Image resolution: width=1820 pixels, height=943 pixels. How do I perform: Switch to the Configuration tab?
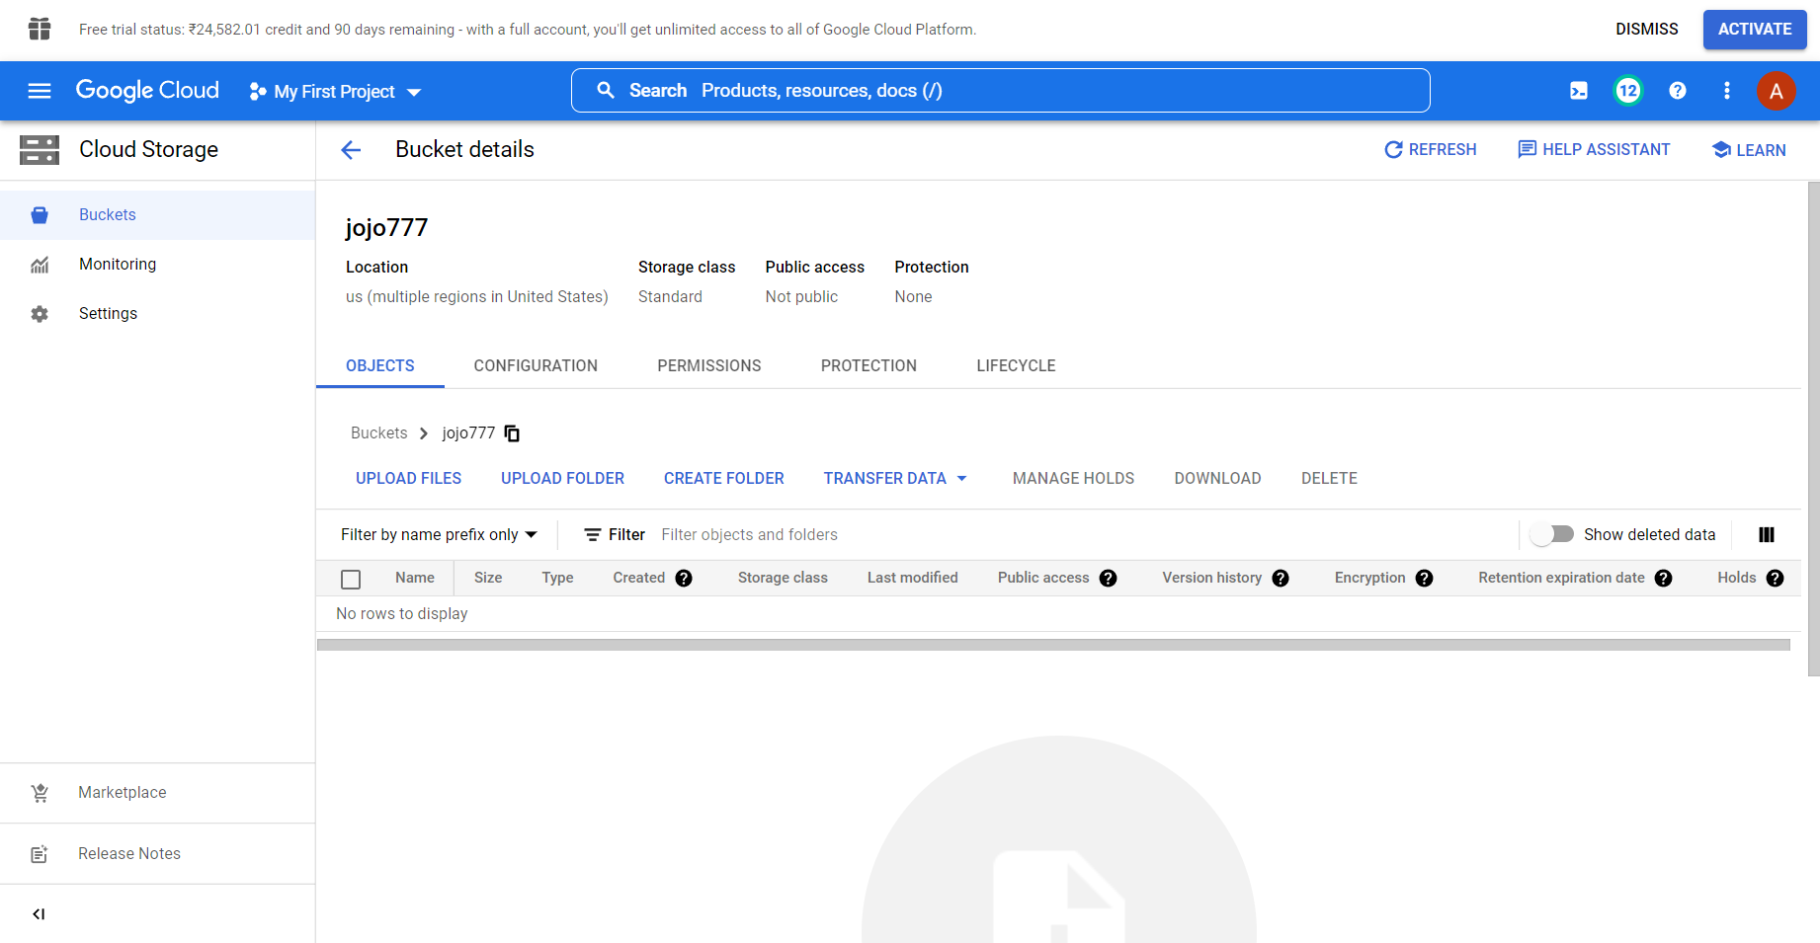click(x=536, y=366)
